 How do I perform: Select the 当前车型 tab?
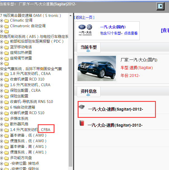coord(89,48)
